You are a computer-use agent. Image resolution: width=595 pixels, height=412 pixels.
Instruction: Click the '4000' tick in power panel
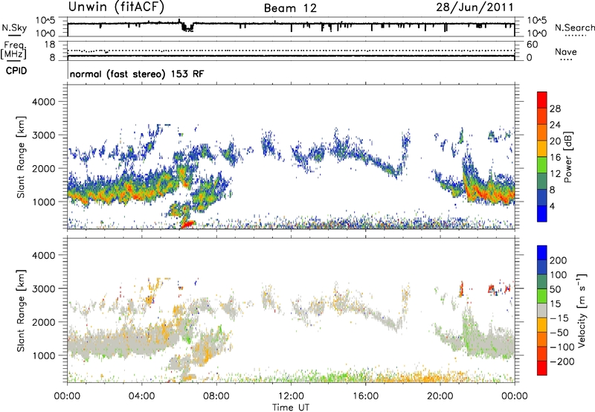coord(43,102)
